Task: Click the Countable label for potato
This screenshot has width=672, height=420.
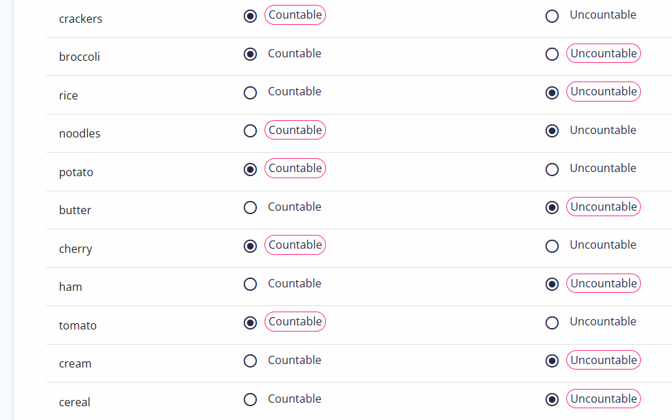Action: [x=296, y=169]
